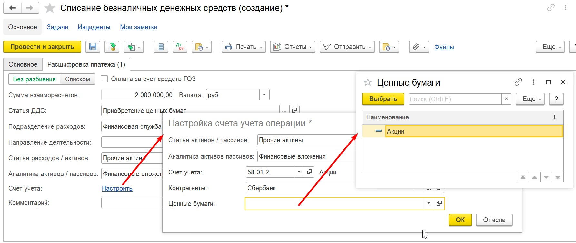
Task: Sort by the Наименование column header
Action: point(463,117)
